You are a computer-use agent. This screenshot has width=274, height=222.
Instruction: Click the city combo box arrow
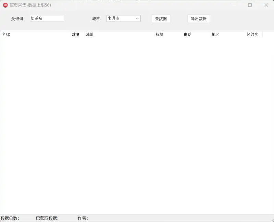[138, 18]
